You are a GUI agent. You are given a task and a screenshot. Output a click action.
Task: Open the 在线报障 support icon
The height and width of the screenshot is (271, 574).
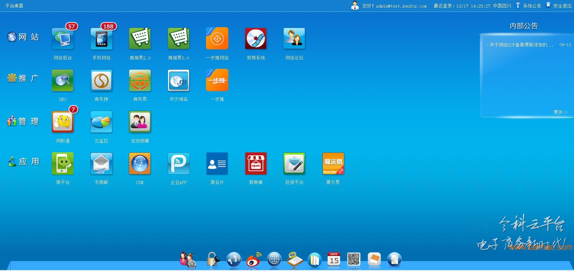point(140,122)
